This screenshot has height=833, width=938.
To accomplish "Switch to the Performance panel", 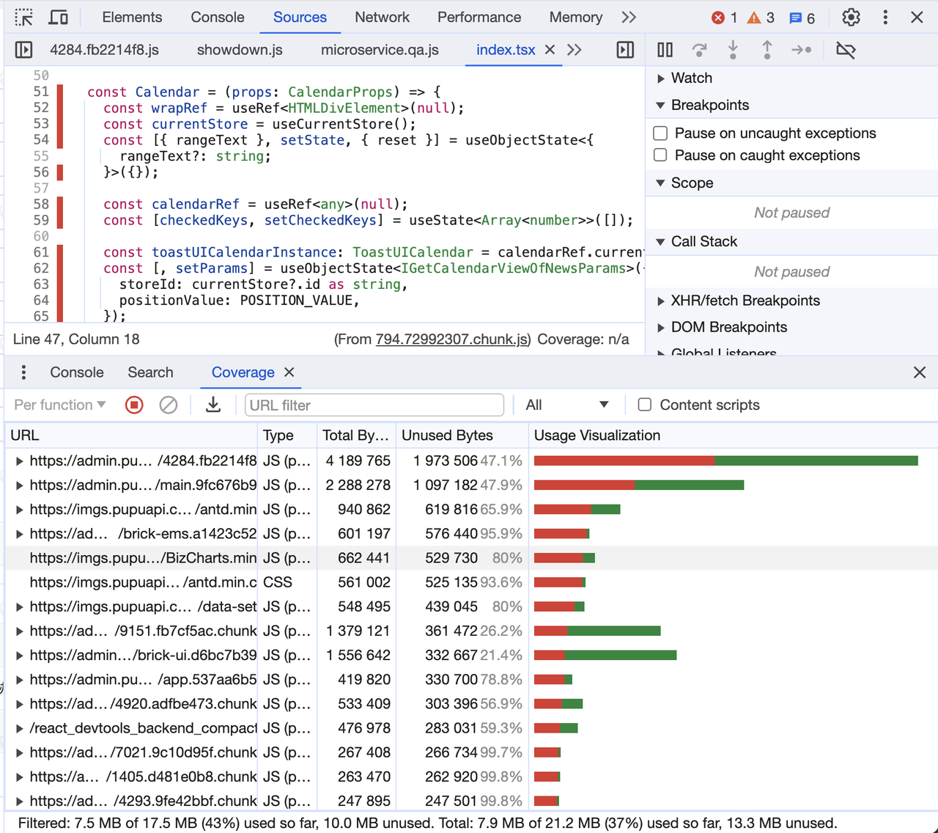I will pyautogui.click(x=479, y=17).
